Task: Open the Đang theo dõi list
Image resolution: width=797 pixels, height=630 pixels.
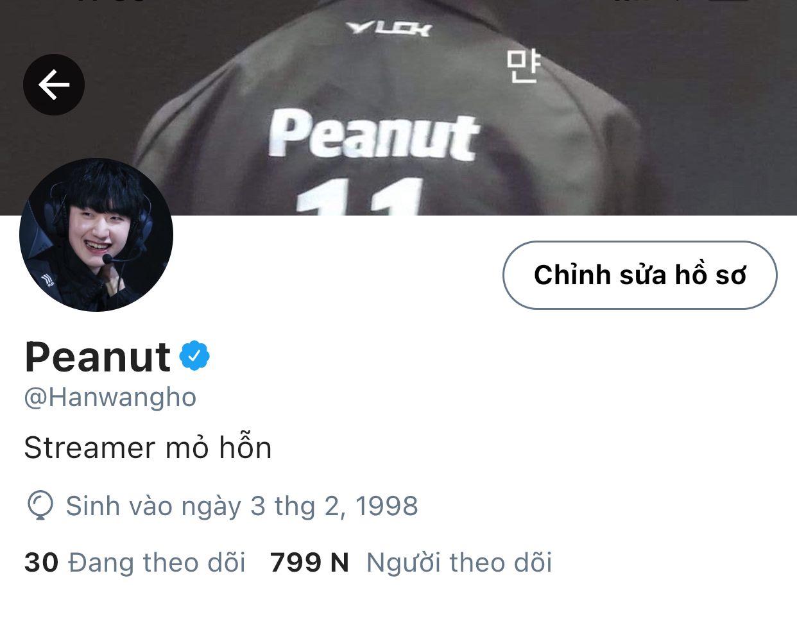Action: [x=157, y=563]
